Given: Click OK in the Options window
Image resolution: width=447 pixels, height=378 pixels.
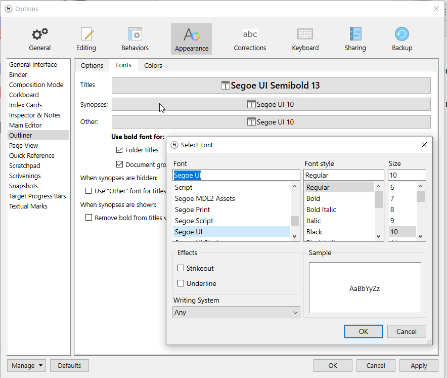Looking at the screenshot, I should pyautogui.click(x=333, y=366).
